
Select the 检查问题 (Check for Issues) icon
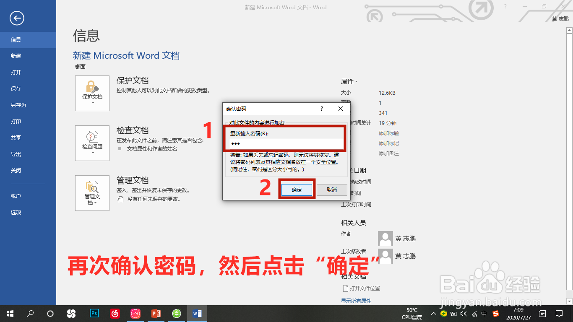coord(92,140)
